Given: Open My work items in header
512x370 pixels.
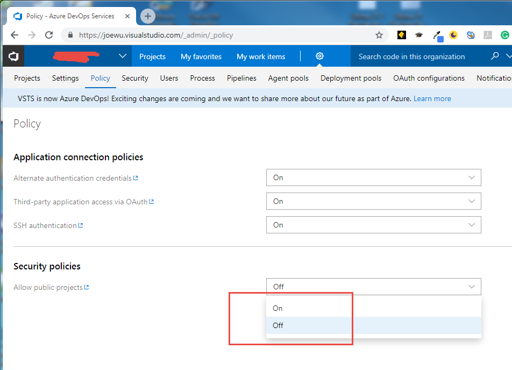Looking at the screenshot, I should pyautogui.click(x=261, y=56).
